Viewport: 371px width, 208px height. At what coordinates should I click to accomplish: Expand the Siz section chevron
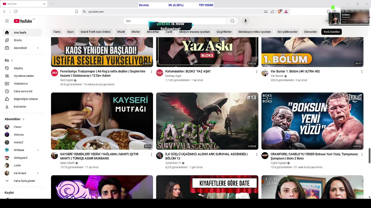(12, 60)
